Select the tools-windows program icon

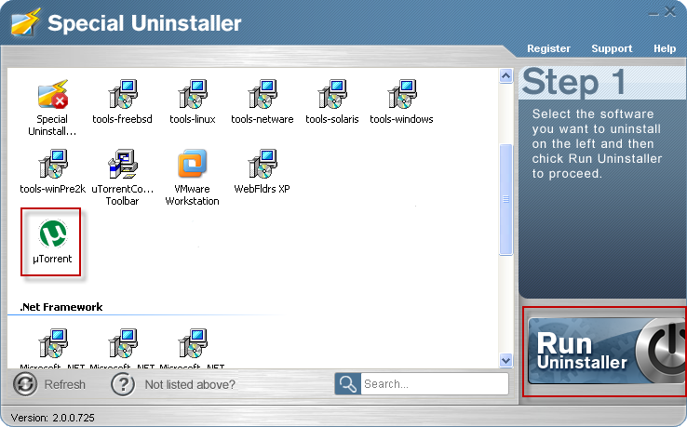tap(402, 94)
